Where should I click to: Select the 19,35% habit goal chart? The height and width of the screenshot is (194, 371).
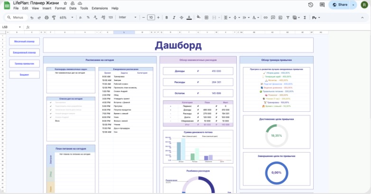pos(277,136)
